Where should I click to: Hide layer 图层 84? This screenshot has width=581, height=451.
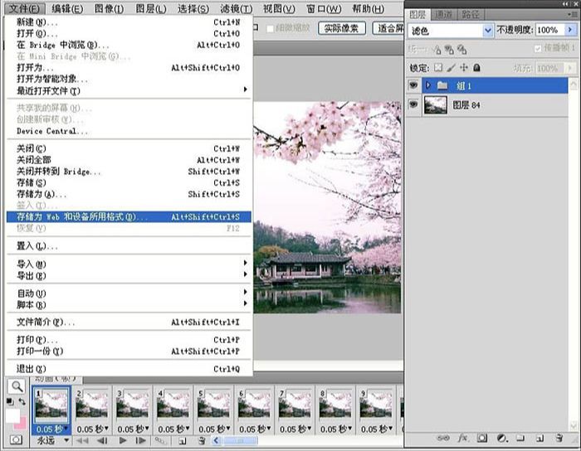413,104
